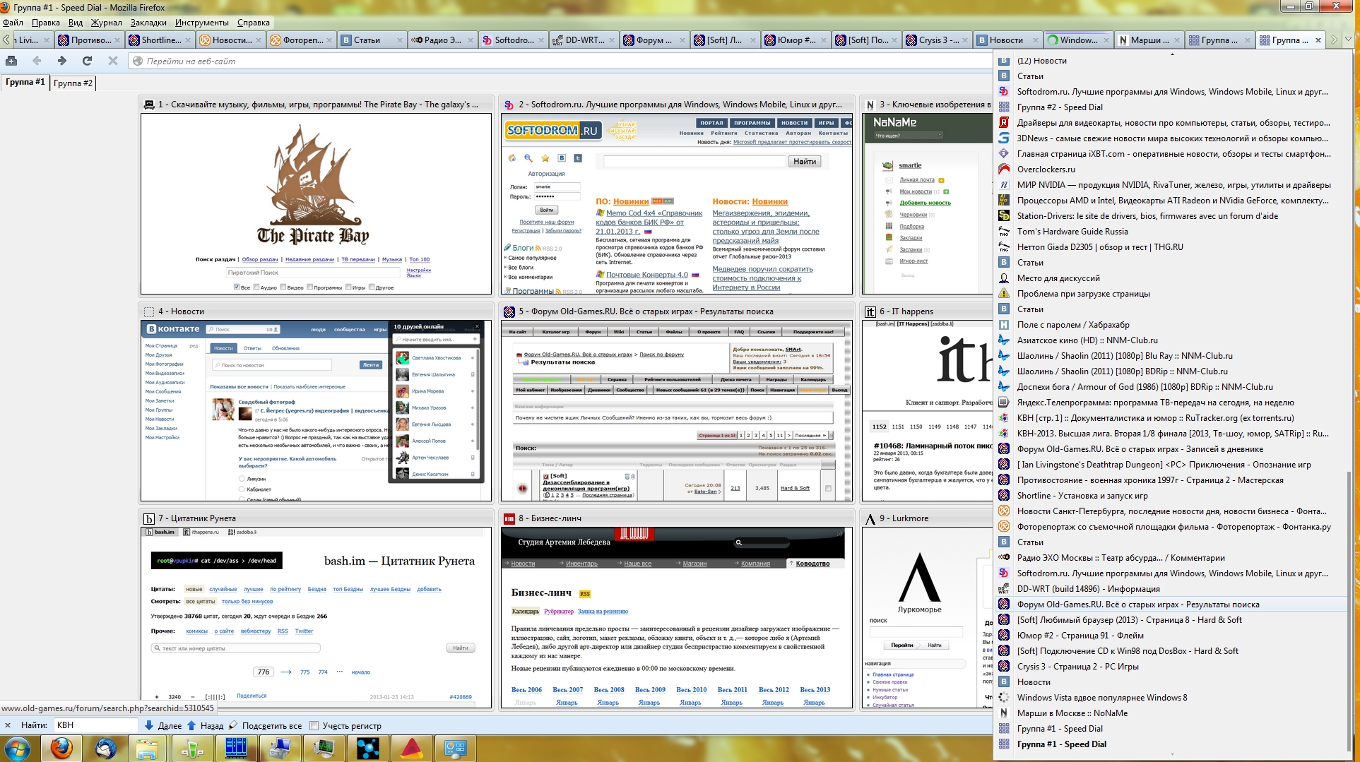Switch to the 'Фотореп...' browser tab

[302, 40]
